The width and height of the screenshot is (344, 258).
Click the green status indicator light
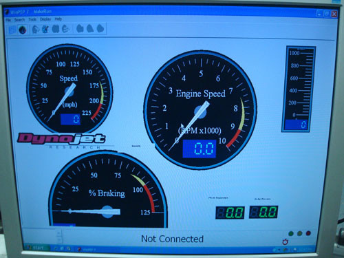tap(291, 234)
